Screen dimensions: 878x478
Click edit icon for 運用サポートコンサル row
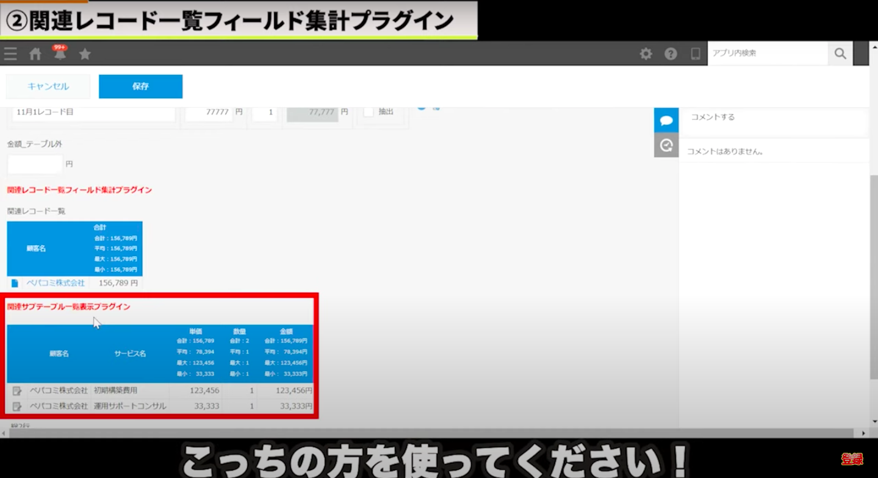(x=17, y=406)
